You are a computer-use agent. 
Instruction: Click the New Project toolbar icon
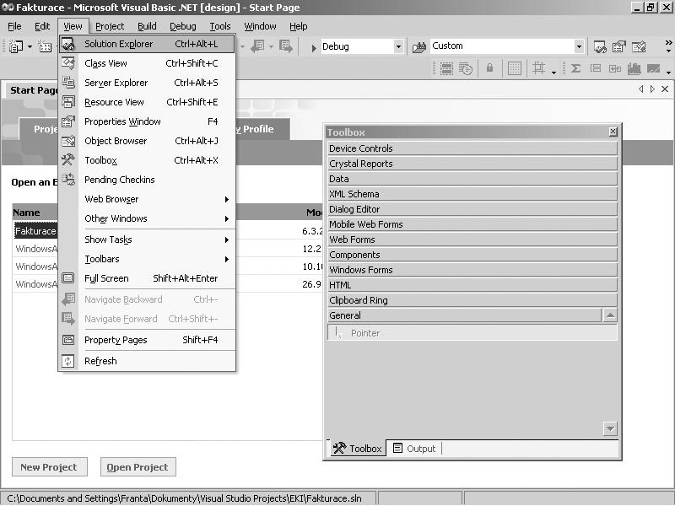point(16,46)
